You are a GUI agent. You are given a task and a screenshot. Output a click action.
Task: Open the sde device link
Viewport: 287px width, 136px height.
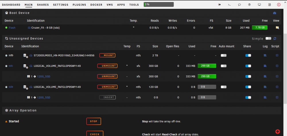tap(11, 87)
